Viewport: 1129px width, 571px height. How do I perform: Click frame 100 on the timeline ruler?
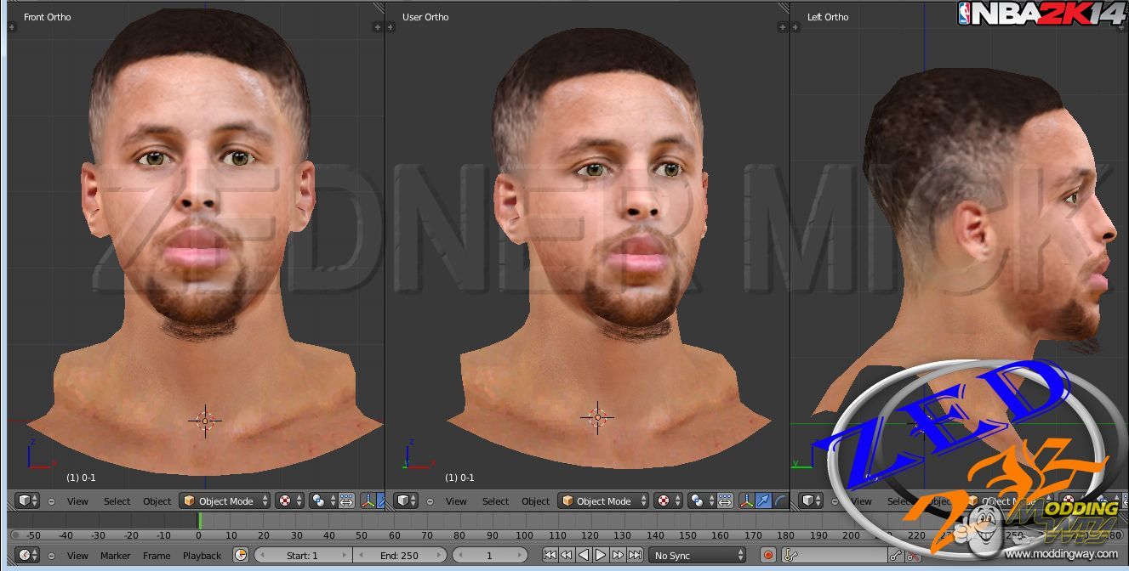[x=524, y=535]
